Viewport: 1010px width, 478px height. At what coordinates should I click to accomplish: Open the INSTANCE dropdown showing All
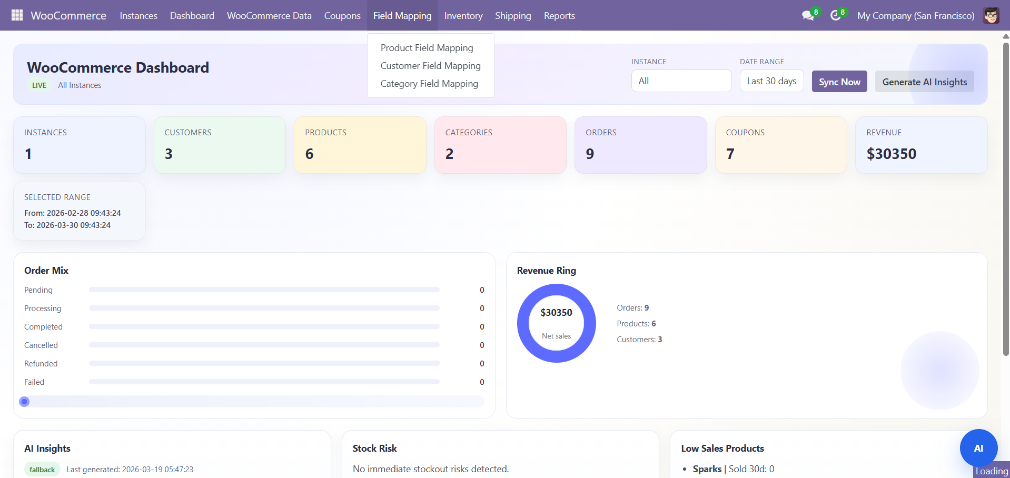[x=681, y=81]
